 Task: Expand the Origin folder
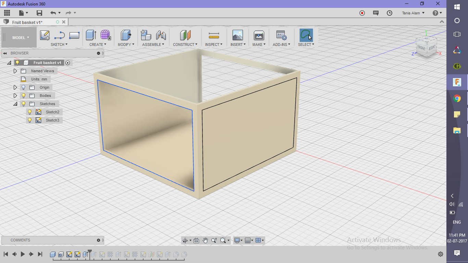[x=15, y=87]
